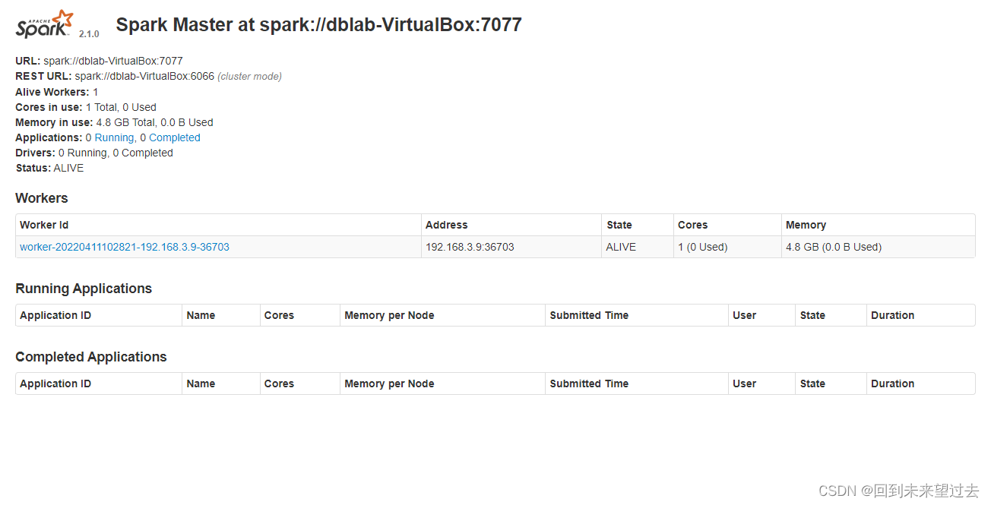
Task: Click the Spark Master page title
Action: point(318,24)
